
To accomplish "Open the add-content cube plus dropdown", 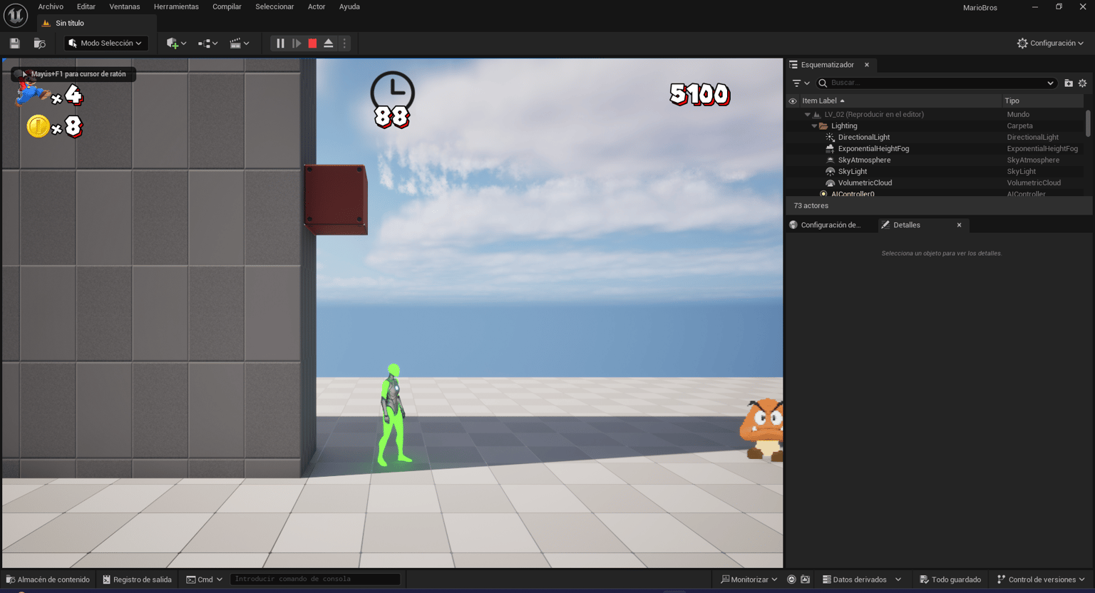I will pos(176,43).
